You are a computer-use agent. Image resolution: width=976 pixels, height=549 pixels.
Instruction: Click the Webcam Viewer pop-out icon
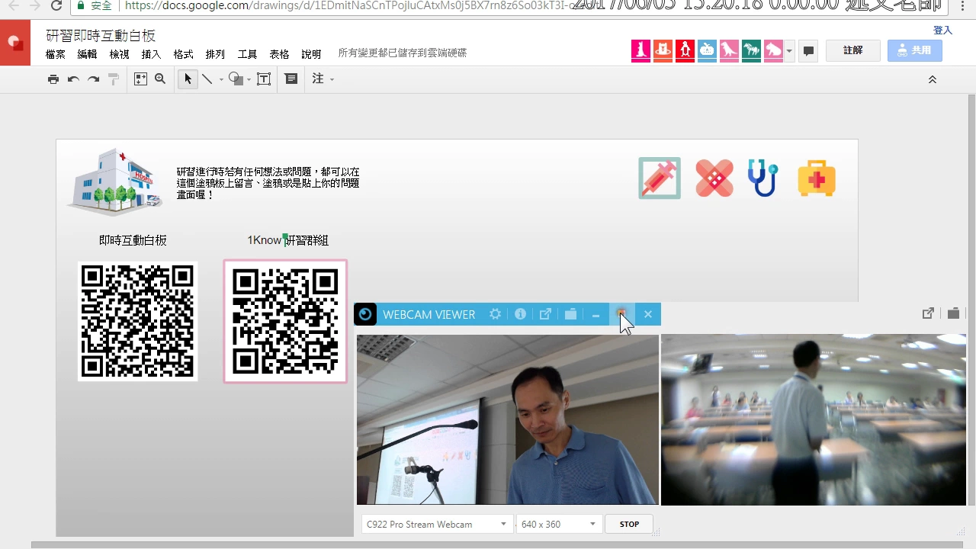(545, 314)
